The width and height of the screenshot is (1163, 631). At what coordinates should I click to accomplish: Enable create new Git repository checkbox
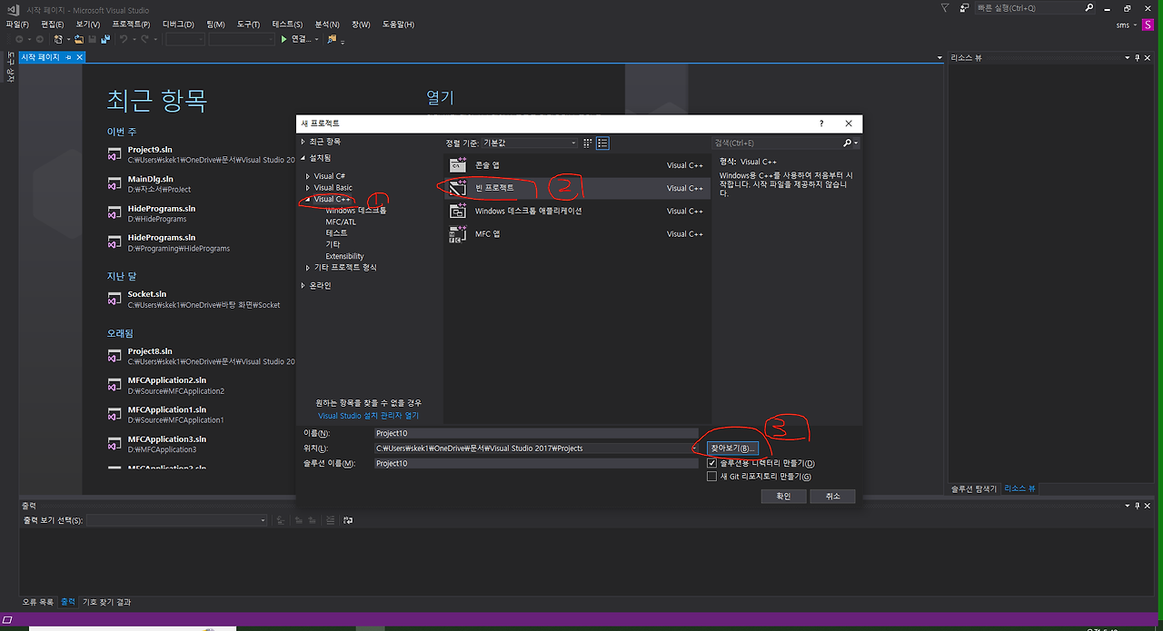click(711, 476)
